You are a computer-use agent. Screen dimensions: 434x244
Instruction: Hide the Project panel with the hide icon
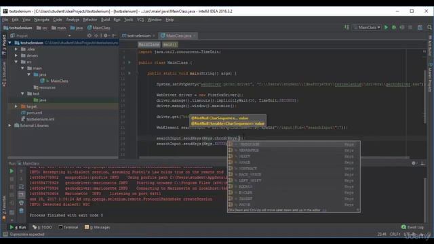pos(114,36)
